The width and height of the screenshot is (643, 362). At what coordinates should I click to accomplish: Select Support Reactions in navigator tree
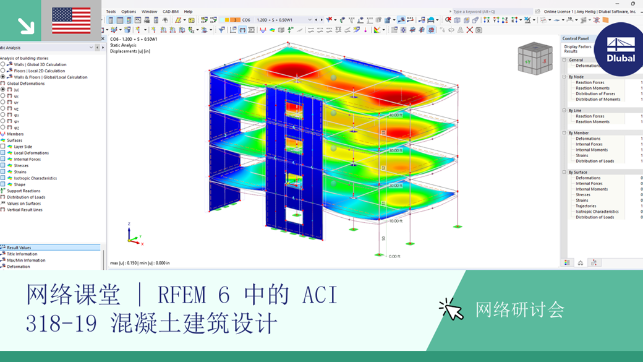point(23,191)
